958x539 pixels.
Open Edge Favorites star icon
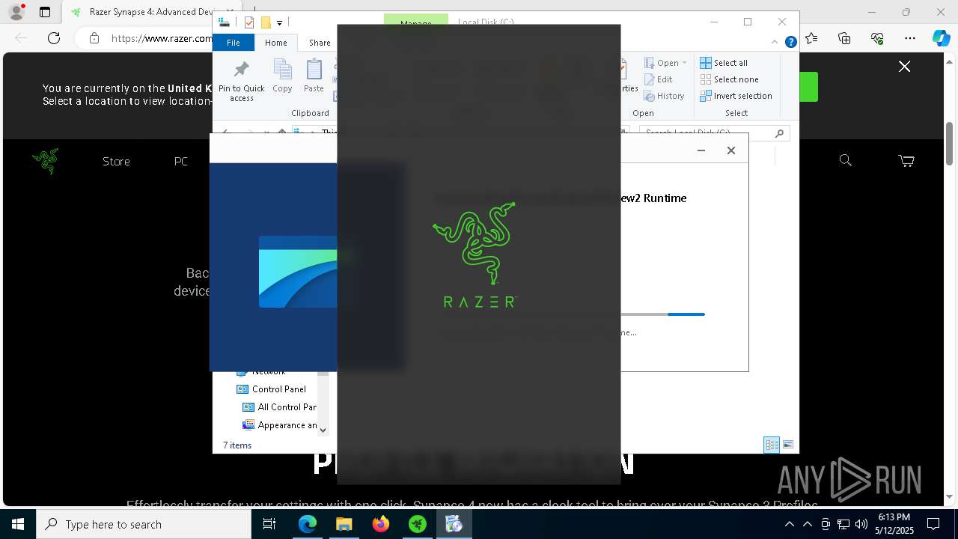tap(812, 38)
